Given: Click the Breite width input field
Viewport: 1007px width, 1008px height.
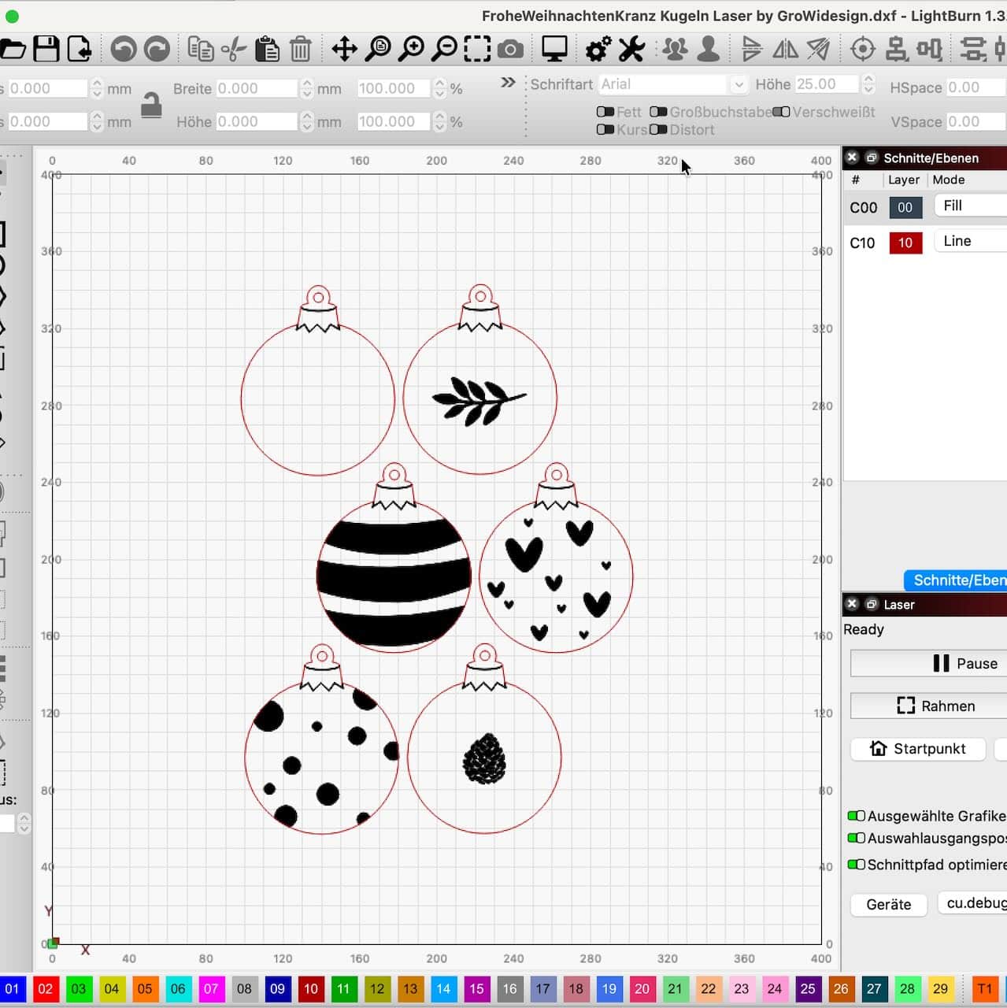Looking at the screenshot, I should click(x=256, y=88).
